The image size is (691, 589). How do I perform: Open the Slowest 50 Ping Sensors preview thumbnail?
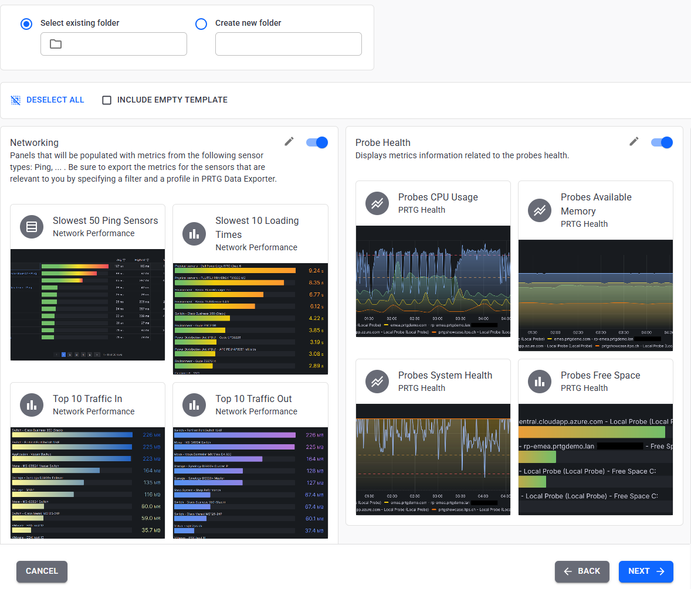(88, 305)
